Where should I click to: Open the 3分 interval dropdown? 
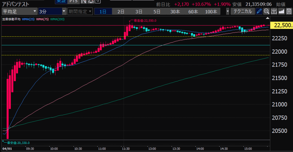(52, 11)
